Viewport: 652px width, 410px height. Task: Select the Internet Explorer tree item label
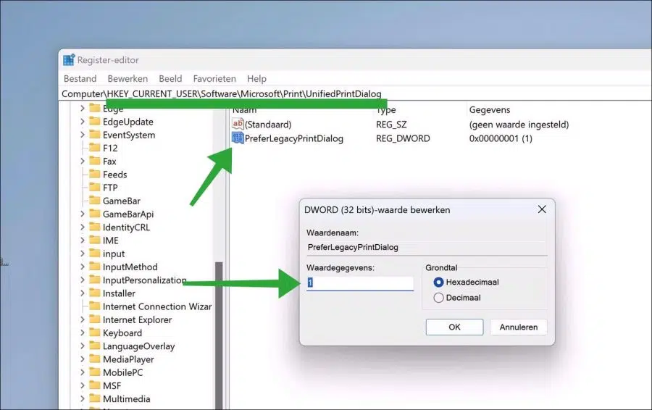(137, 319)
